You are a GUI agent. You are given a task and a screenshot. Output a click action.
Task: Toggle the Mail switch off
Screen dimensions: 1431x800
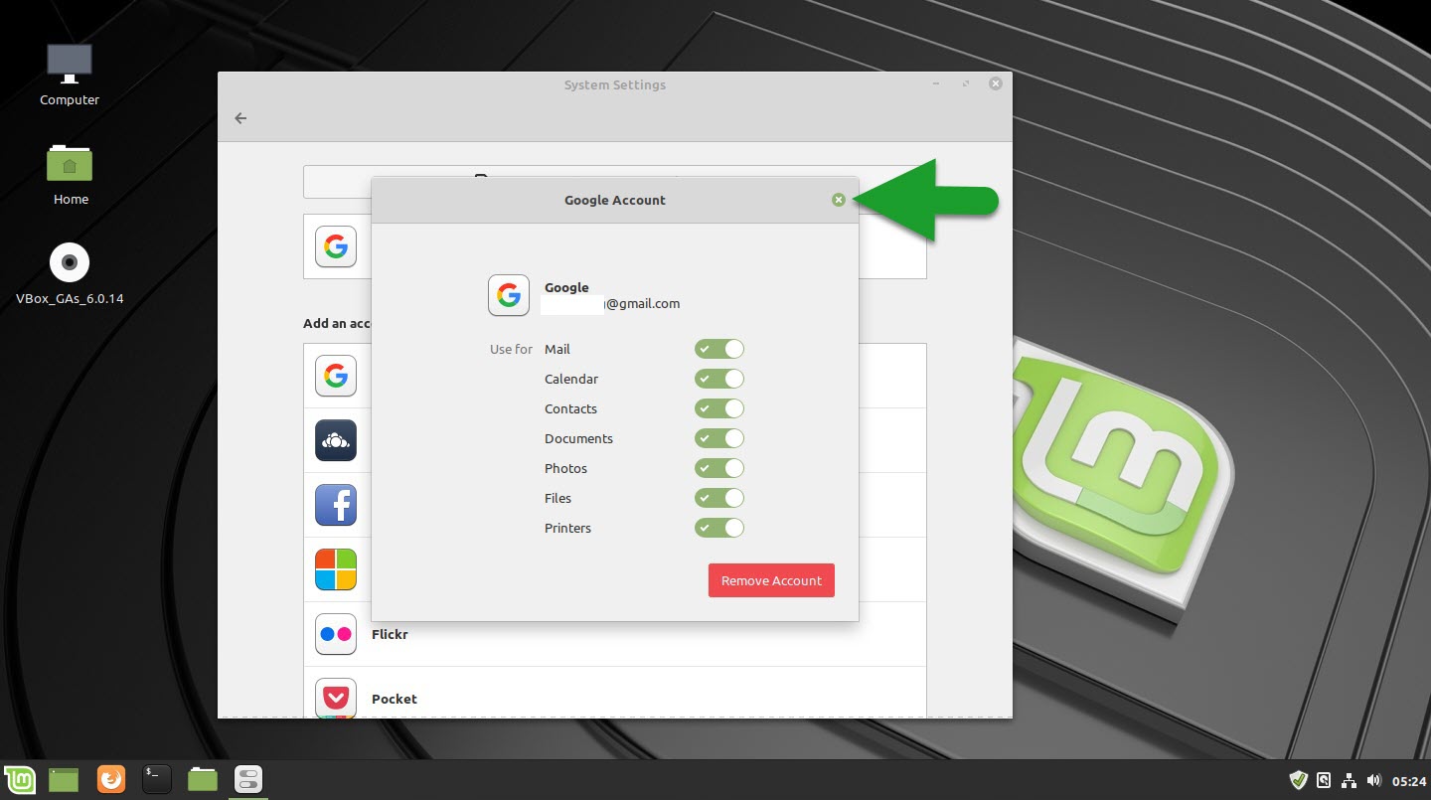(719, 349)
